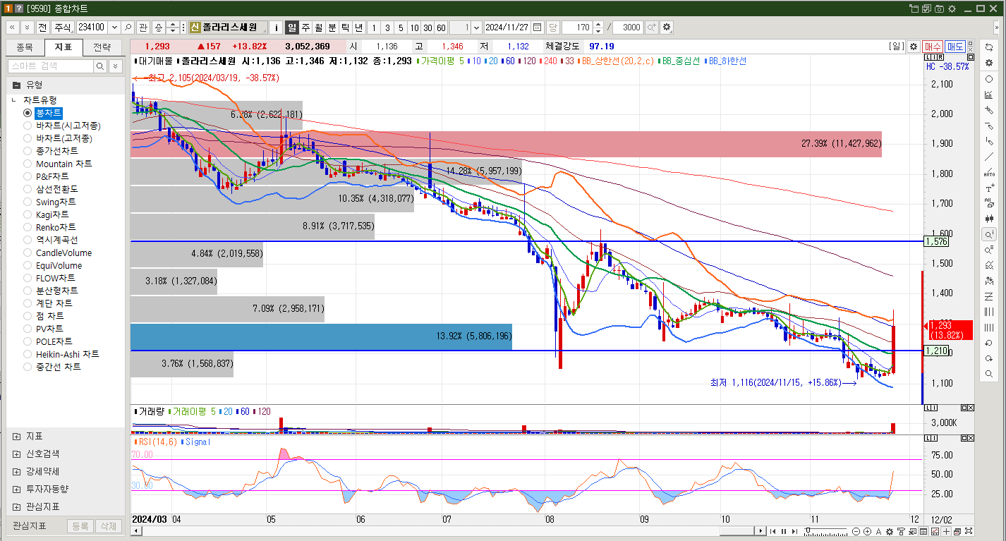Click the 매도 sell button
The height and width of the screenshot is (541, 1006).
click(x=955, y=47)
